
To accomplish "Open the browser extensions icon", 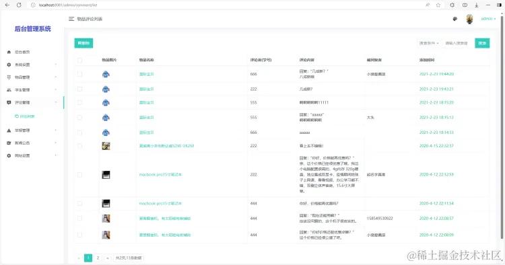I will (x=452, y=5).
